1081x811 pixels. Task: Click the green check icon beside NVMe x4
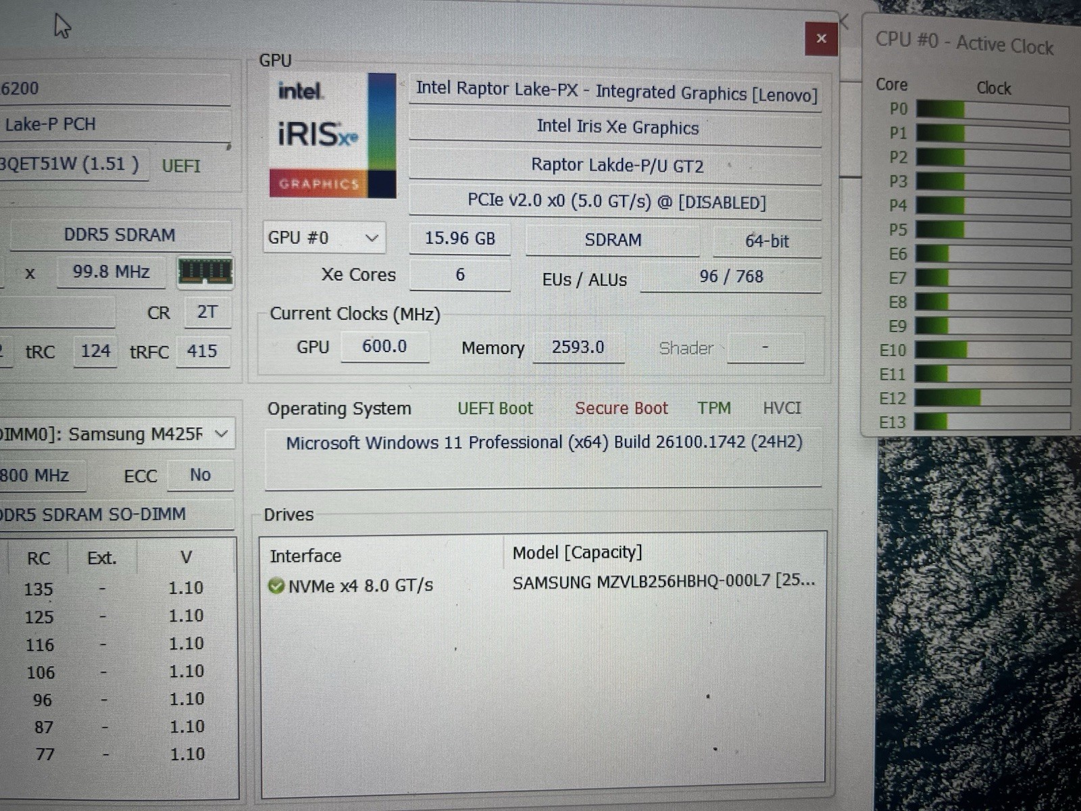(276, 585)
